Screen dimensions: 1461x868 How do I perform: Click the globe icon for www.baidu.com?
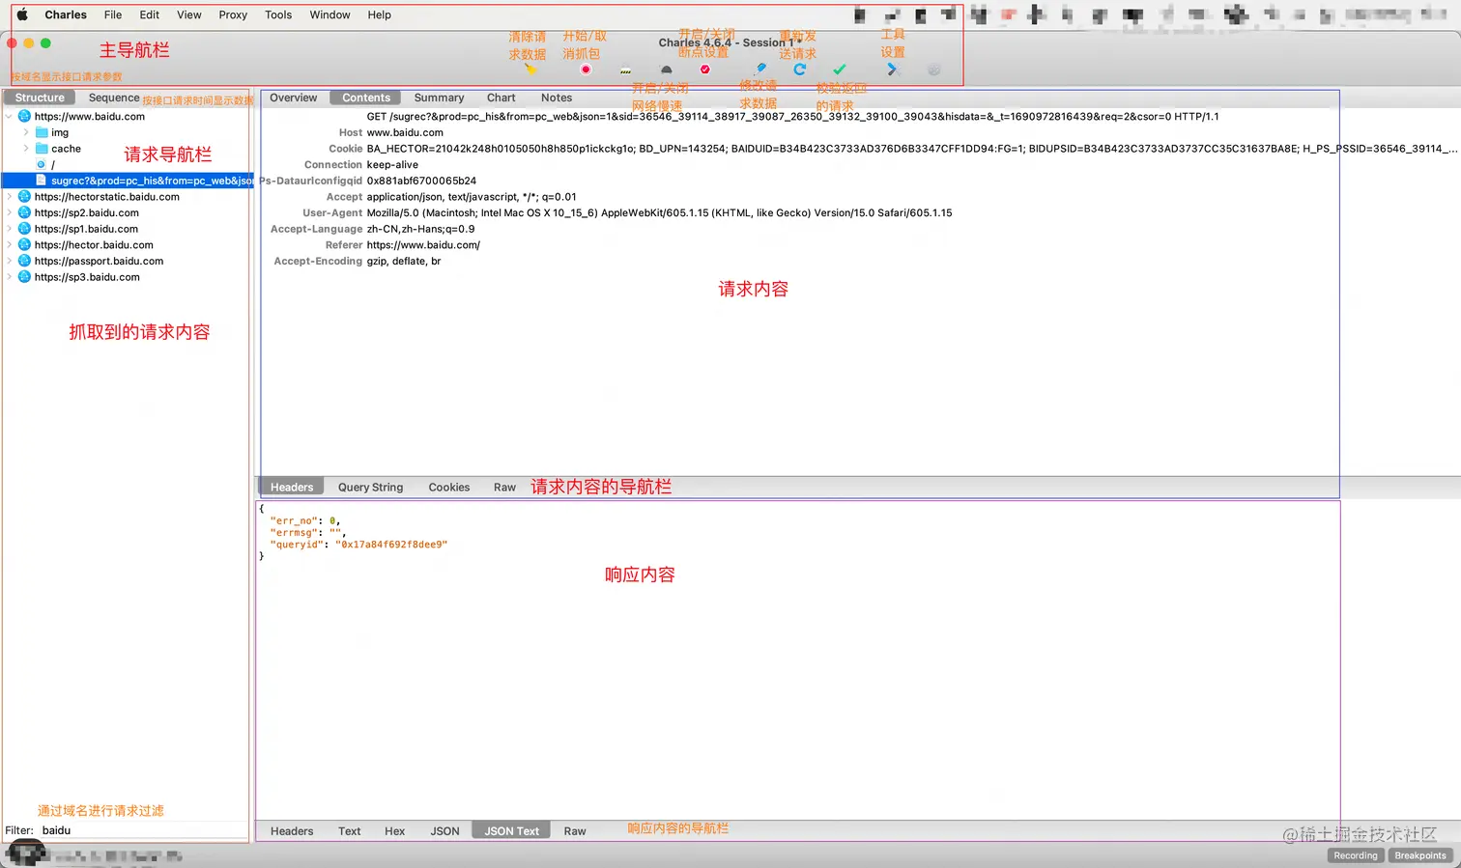click(x=25, y=116)
